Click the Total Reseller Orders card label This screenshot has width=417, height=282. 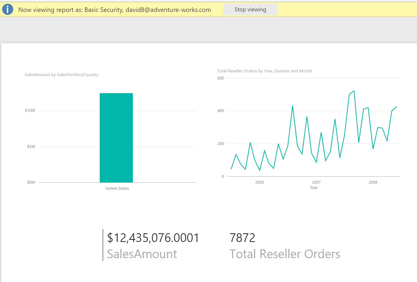pyautogui.click(x=284, y=254)
